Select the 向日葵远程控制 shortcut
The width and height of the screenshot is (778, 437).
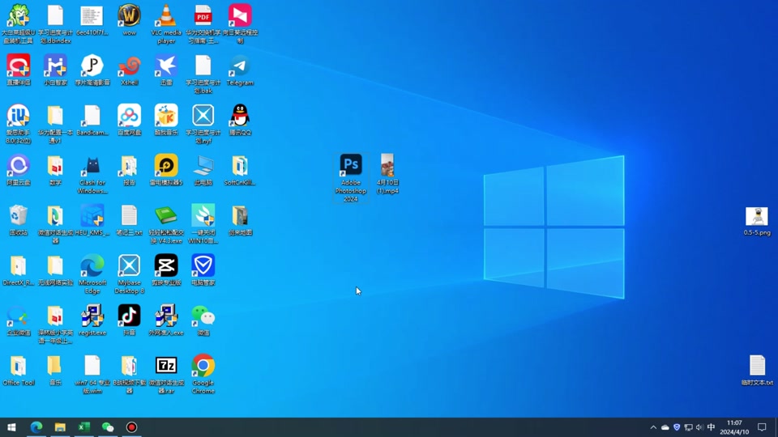[240, 23]
